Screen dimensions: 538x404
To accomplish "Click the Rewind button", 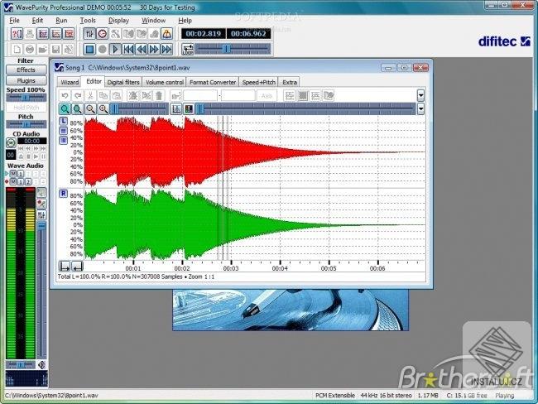I will pyautogui.click(x=141, y=50).
